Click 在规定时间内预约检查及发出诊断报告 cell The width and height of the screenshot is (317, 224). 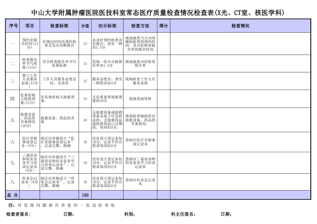pos(59,44)
